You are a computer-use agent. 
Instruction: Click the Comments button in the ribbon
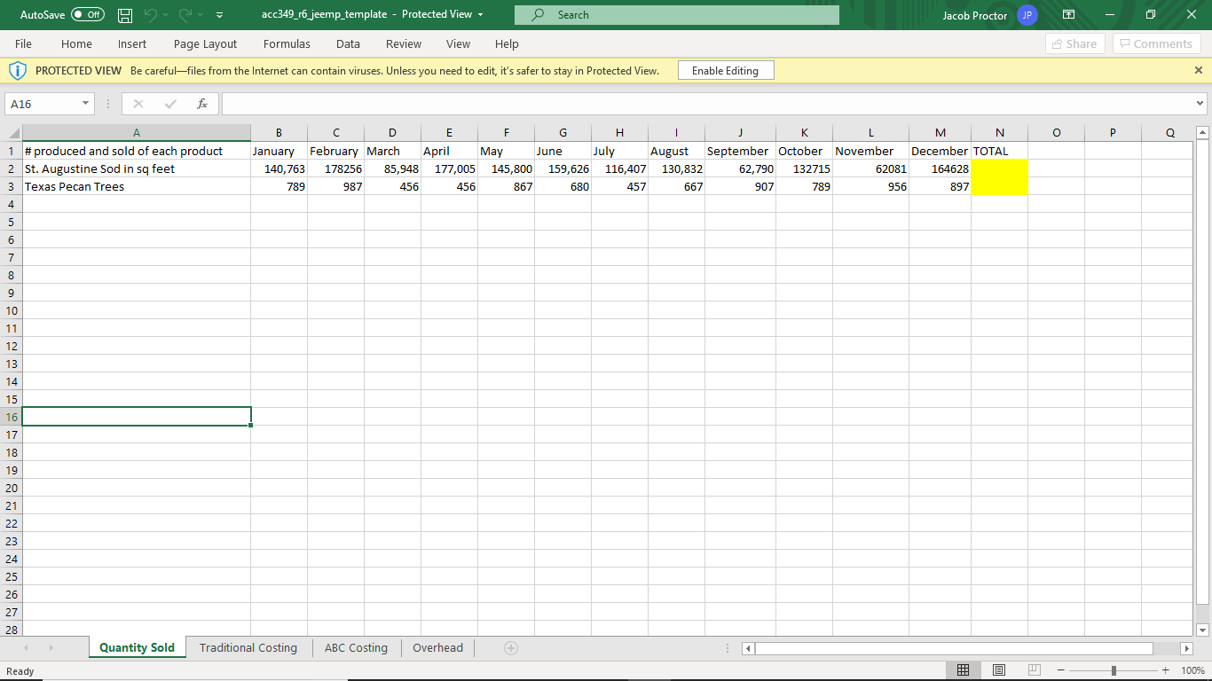coord(1156,43)
